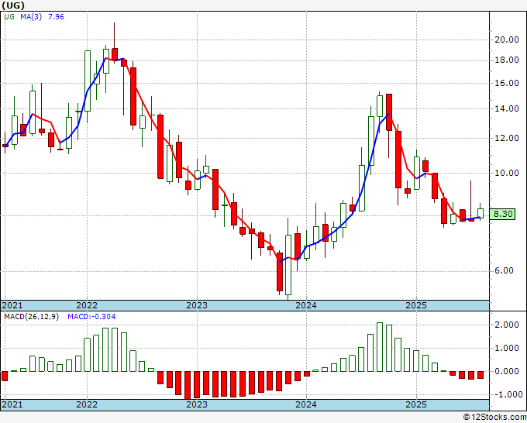Screen dimensions: 527x423
Task: Click 2022 on the price chart timeline
Action: tap(87, 305)
